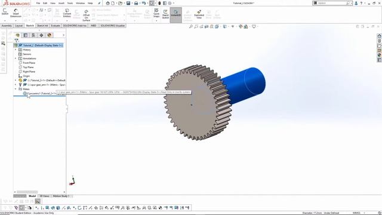Click the Undo icon

pos(143,3)
